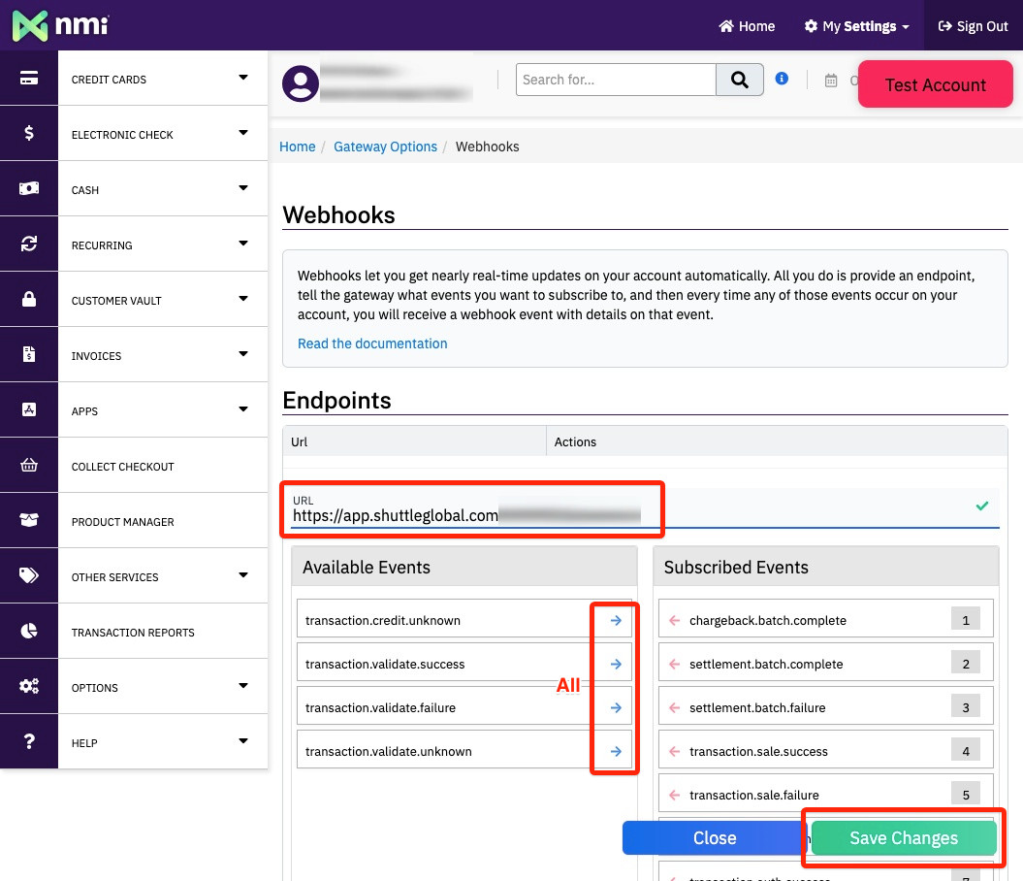This screenshot has width=1023, height=881.
Task: Expand the Help menu arrow
Action: 243,740
